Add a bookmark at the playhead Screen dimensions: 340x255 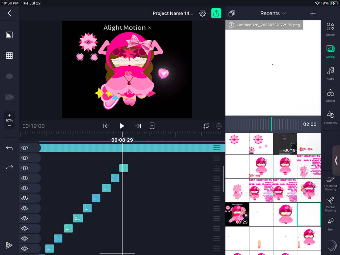(152, 126)
